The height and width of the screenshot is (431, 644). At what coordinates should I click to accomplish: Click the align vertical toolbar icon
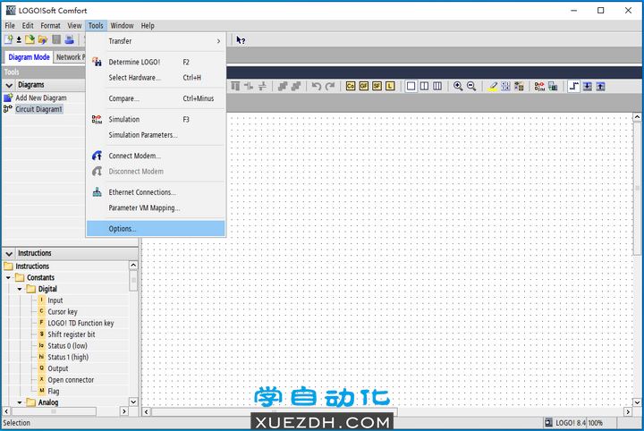[x=235, y=86]
